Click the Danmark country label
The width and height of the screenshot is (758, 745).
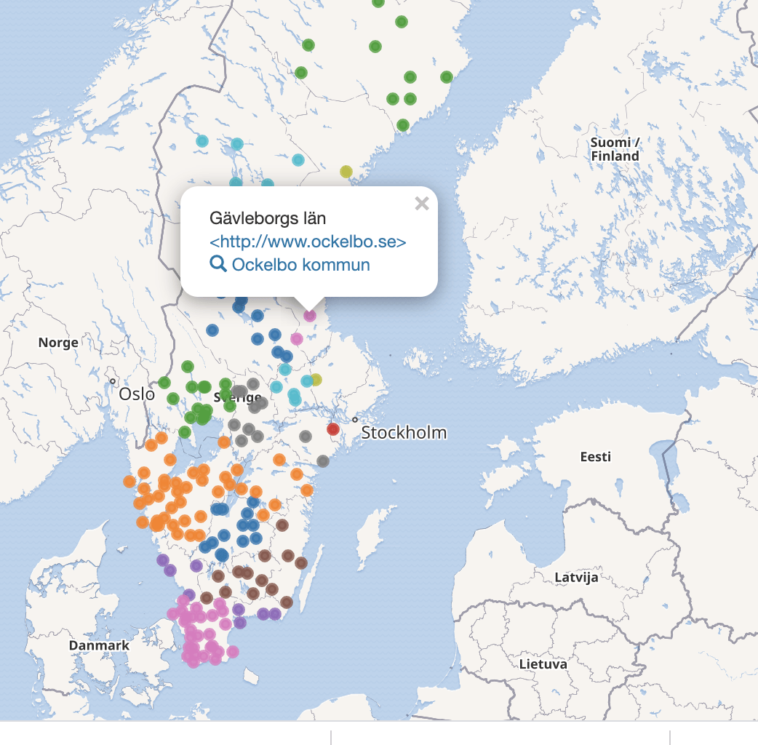(99, 645)
